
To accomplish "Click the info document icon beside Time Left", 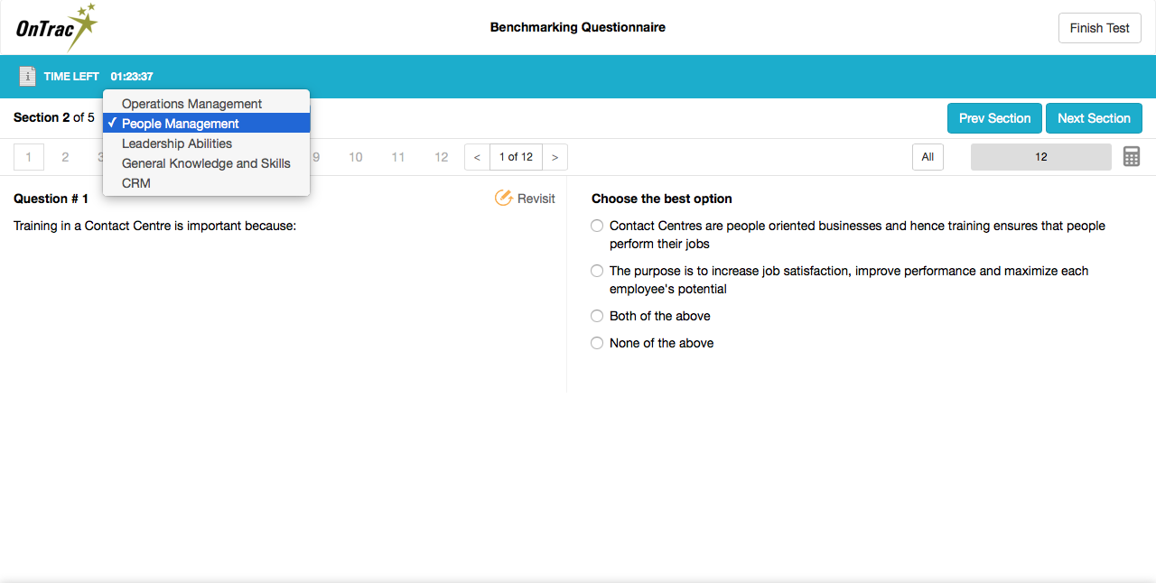I will (x=27, y=77).
